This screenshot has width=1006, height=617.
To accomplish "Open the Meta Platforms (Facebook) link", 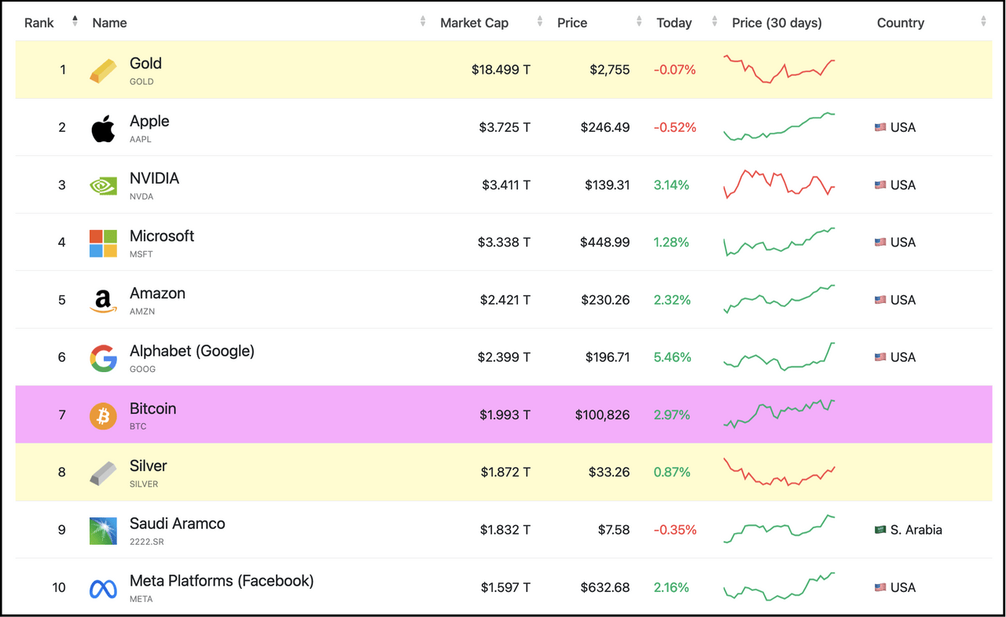I will 222,581.
